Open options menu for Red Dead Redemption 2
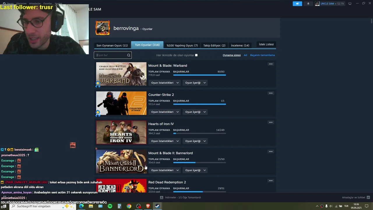This screenshot has height=210, width=373. pyautogui.click(x=271, y=181)
